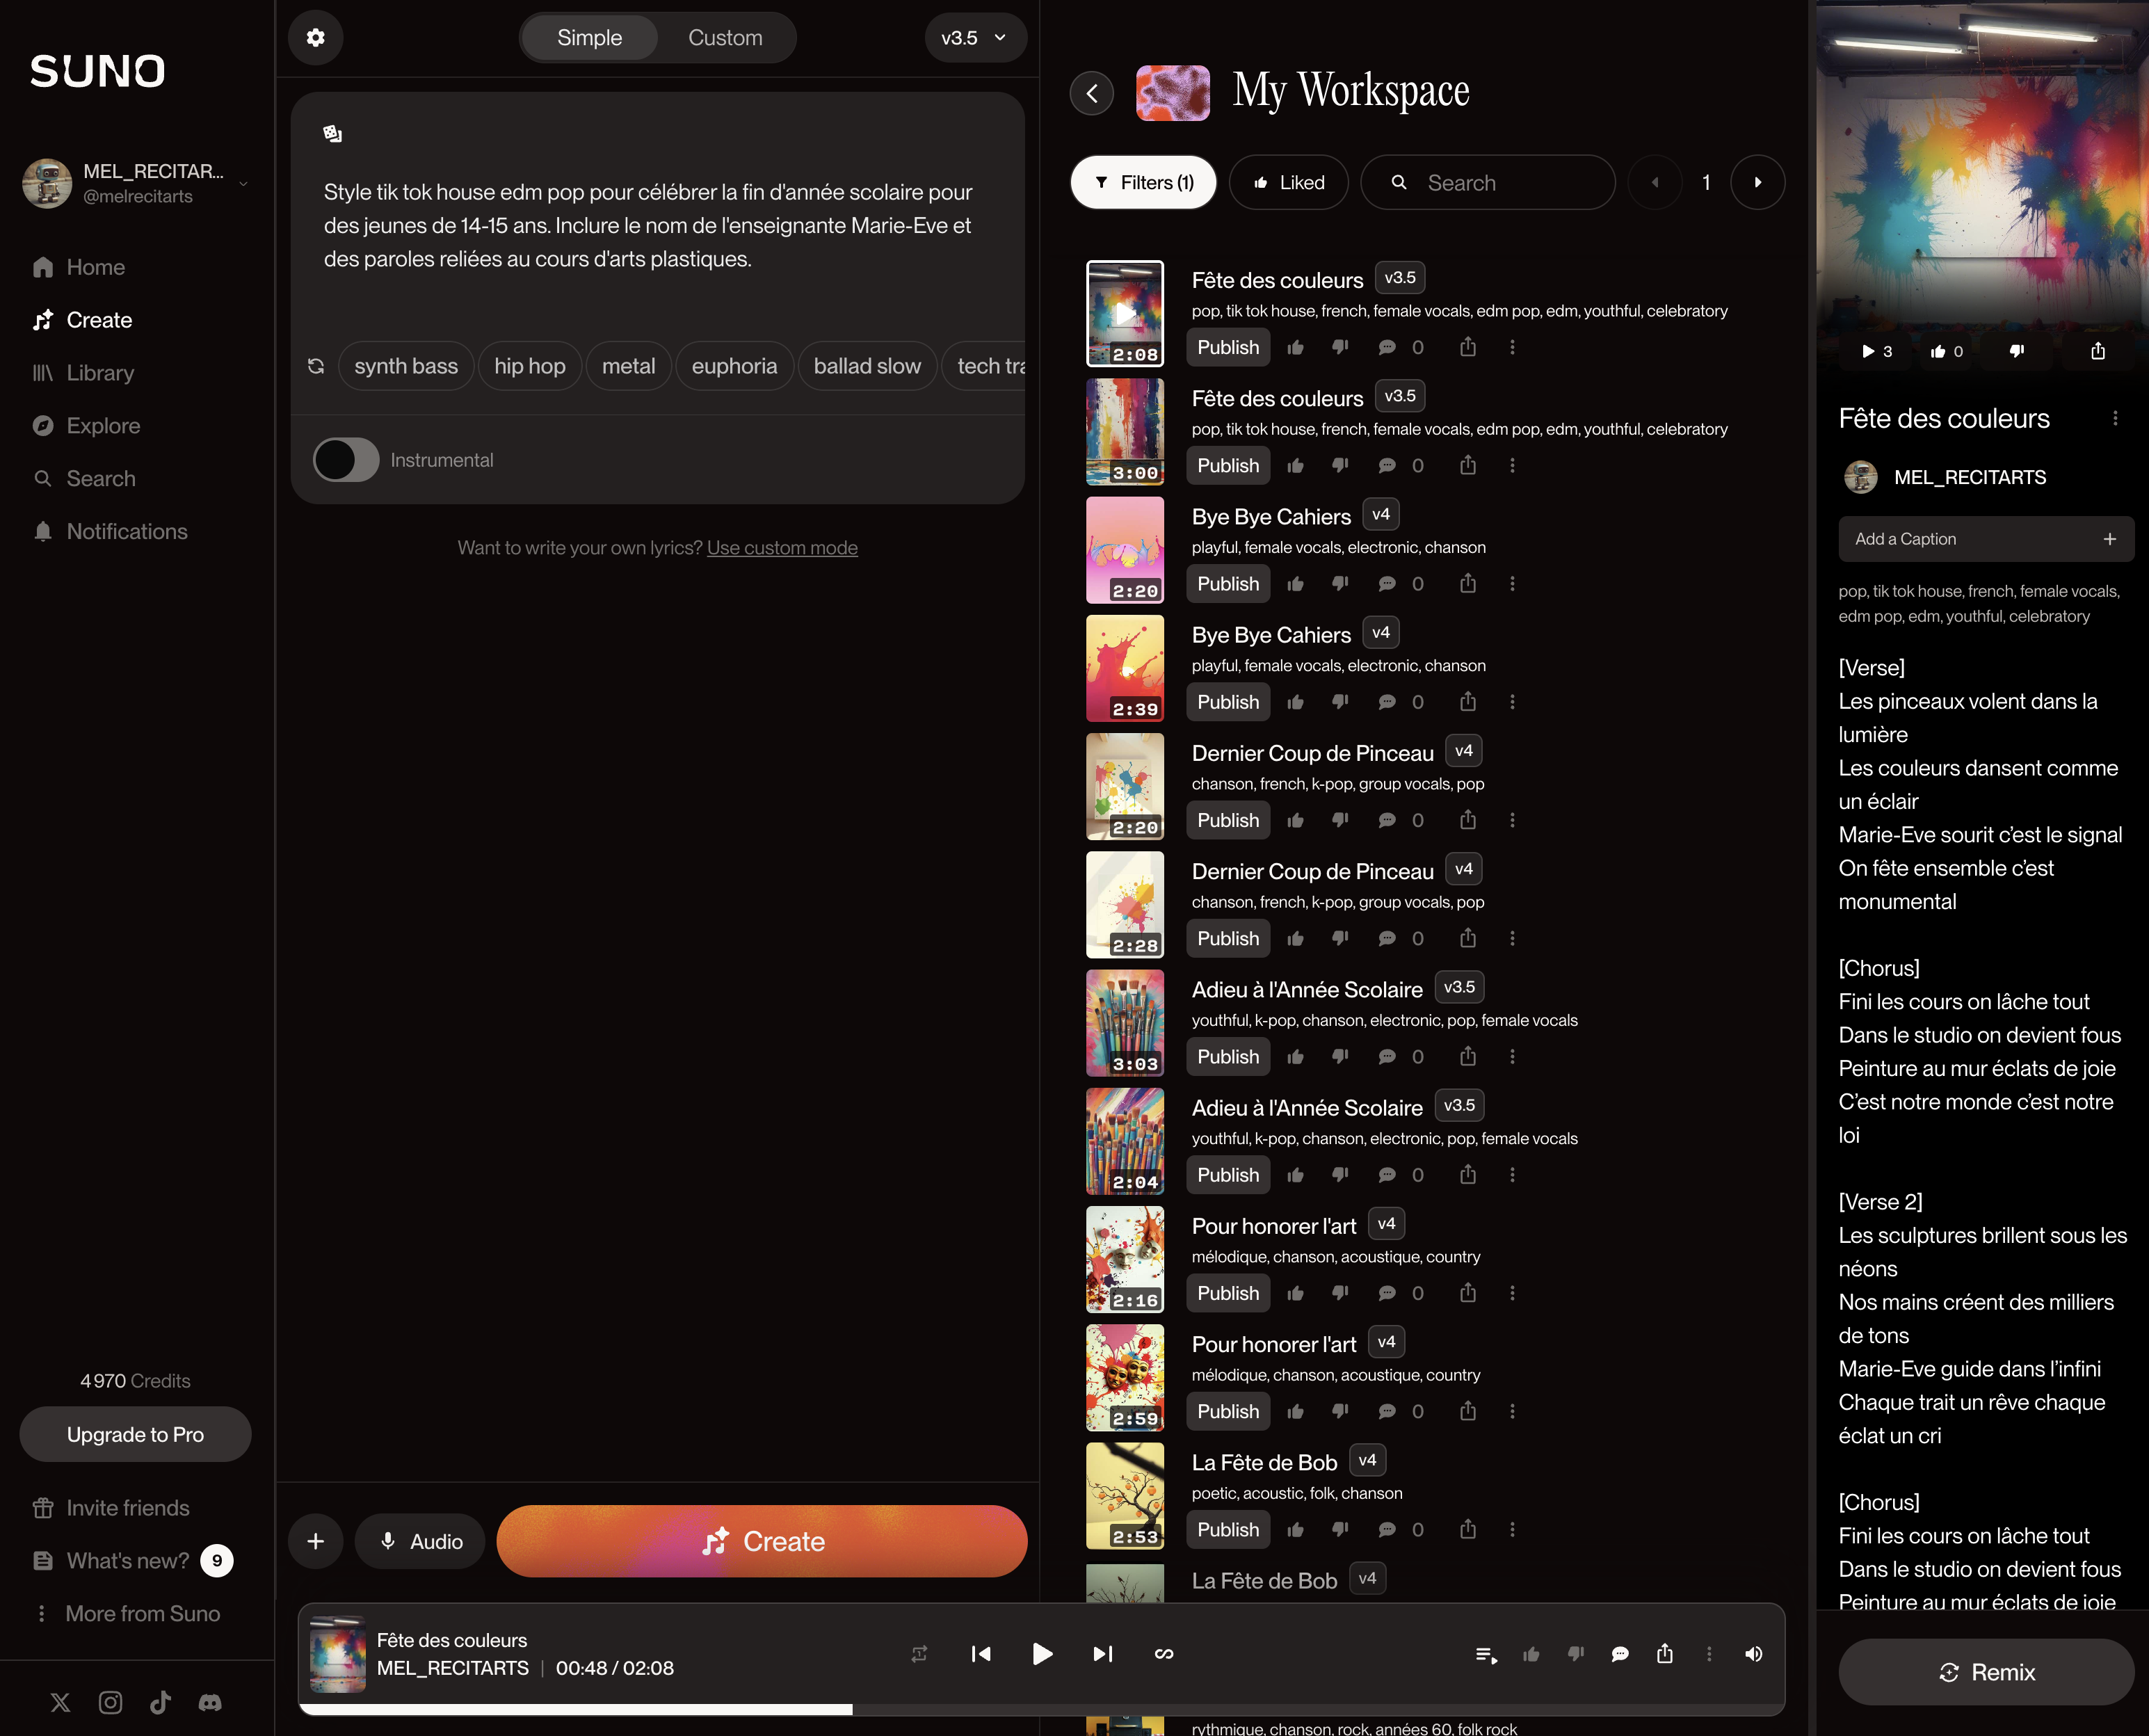Click the dice random prompt icon
Viewport: 2149px width, 1736px height.
click(332, 134)
